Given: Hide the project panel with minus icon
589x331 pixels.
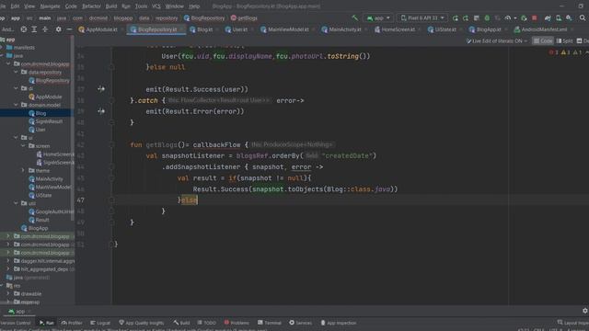Looking at the screenshot, I should [x=69, y=29].
